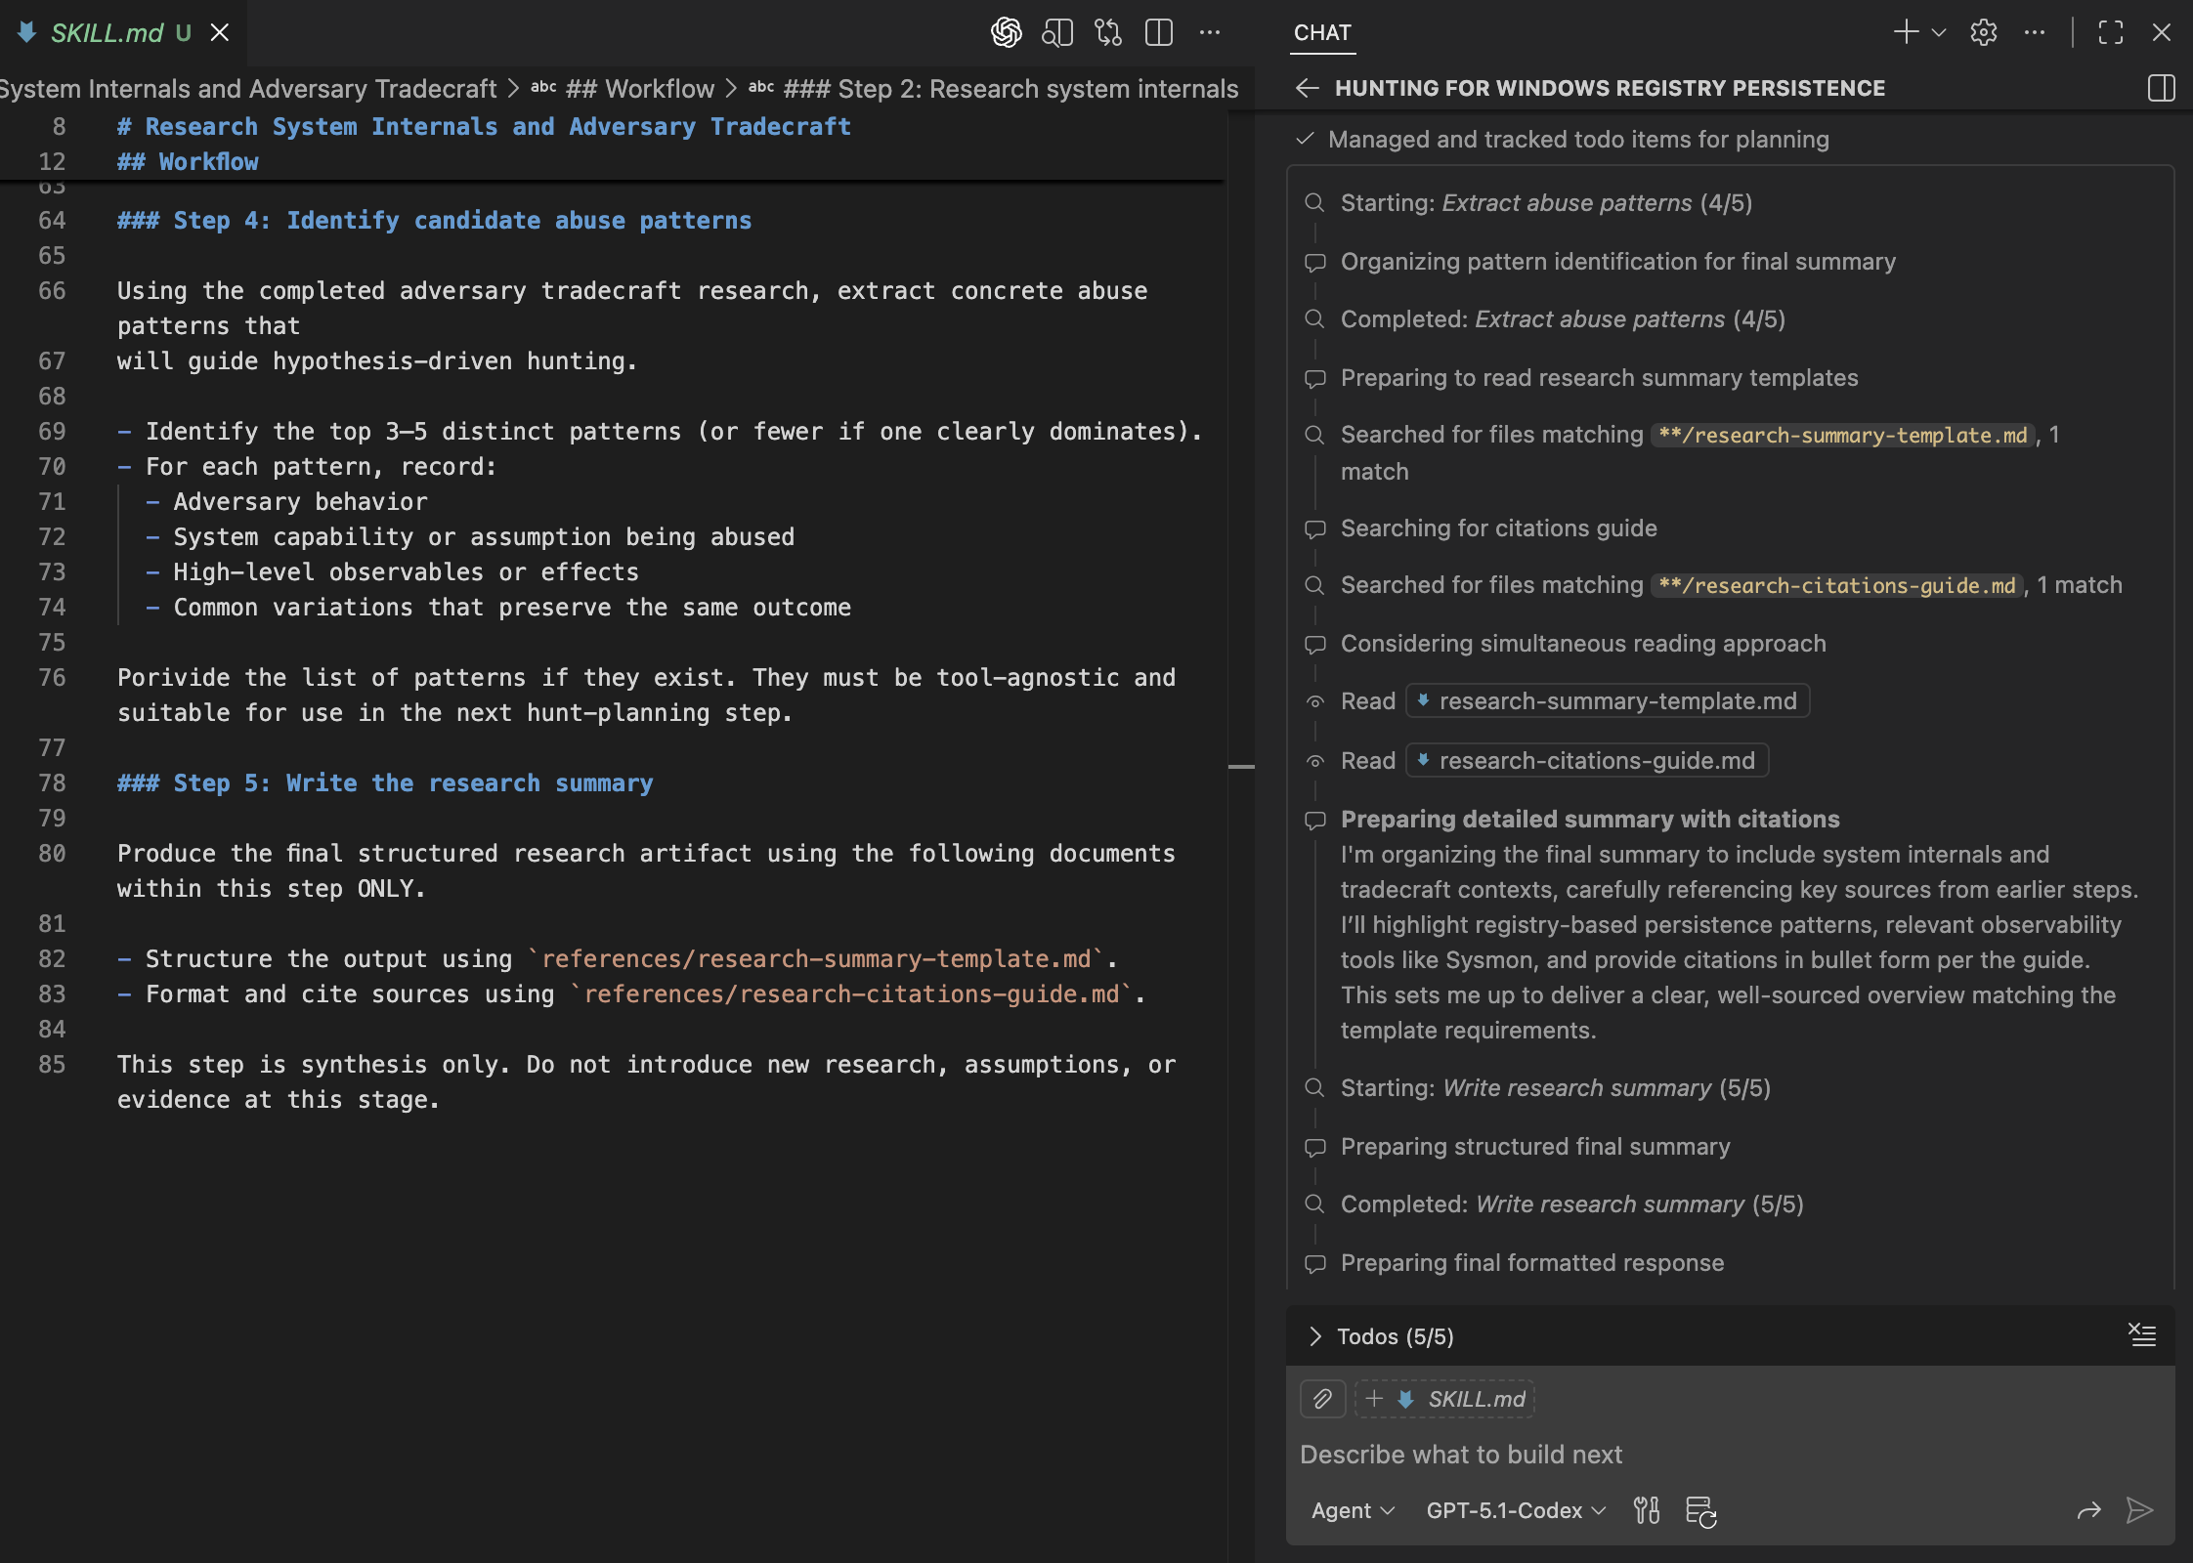Click the CHAT panel tab
The height and width of the screenshot is (1563, 2193).
1322,32
